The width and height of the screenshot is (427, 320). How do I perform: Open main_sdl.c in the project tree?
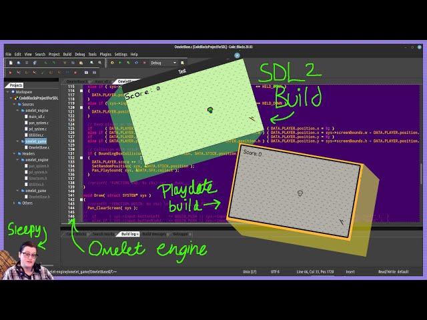[x=37, y=117]
